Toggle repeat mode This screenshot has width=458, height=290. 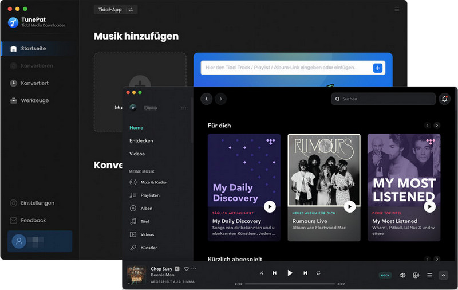[x=318, y=273]
